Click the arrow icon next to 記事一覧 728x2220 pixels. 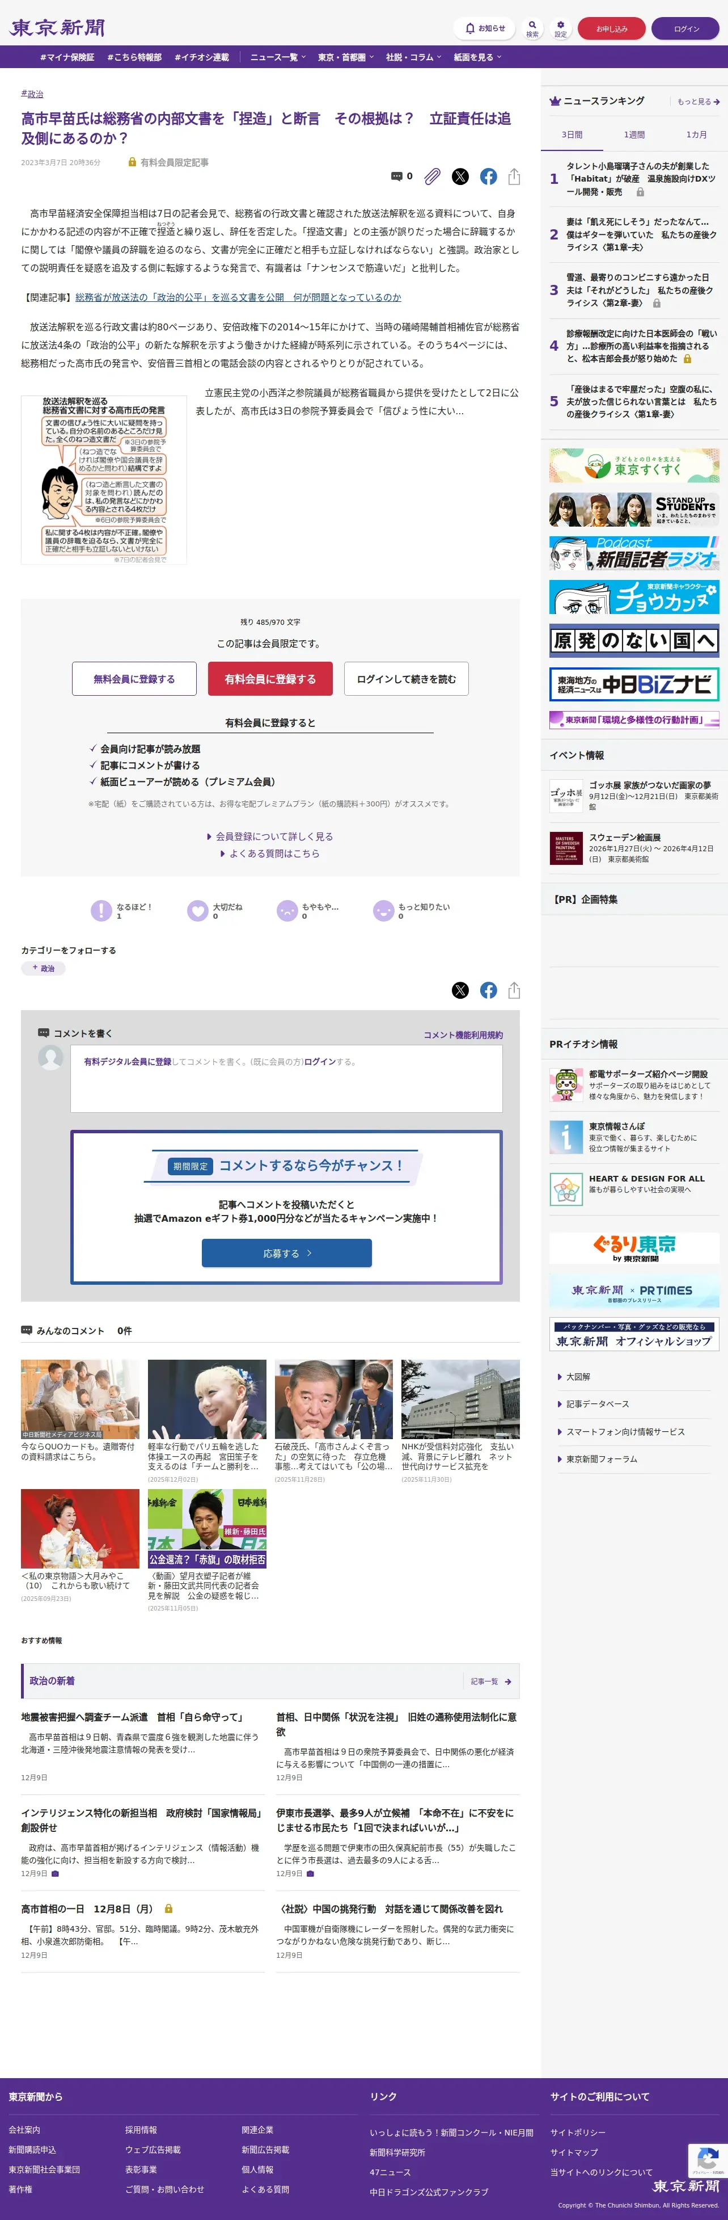pos(507,1680)
